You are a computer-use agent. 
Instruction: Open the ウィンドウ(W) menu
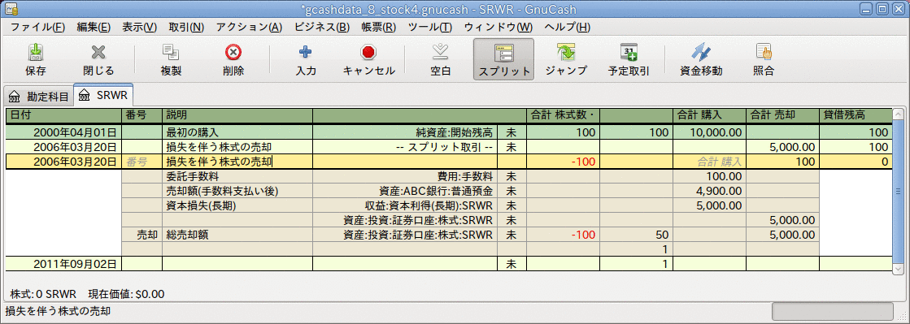point(498,28)
